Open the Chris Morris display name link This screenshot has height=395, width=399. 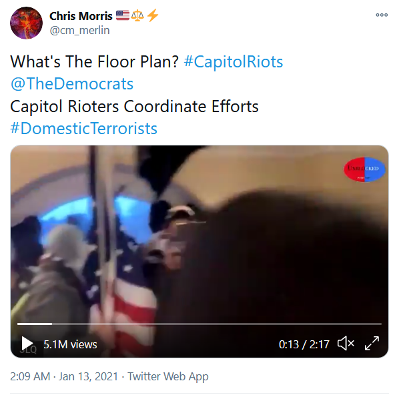[x=81, y=16]
